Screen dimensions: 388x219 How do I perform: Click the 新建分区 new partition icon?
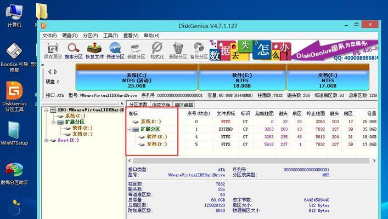136,50
